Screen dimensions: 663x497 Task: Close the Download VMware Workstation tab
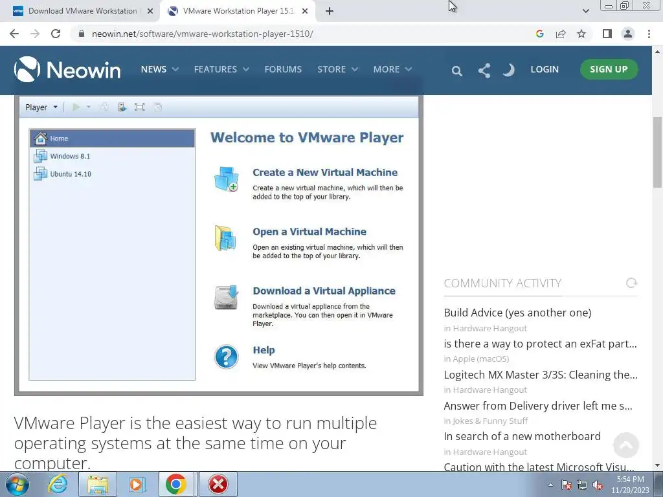point(150,11)
